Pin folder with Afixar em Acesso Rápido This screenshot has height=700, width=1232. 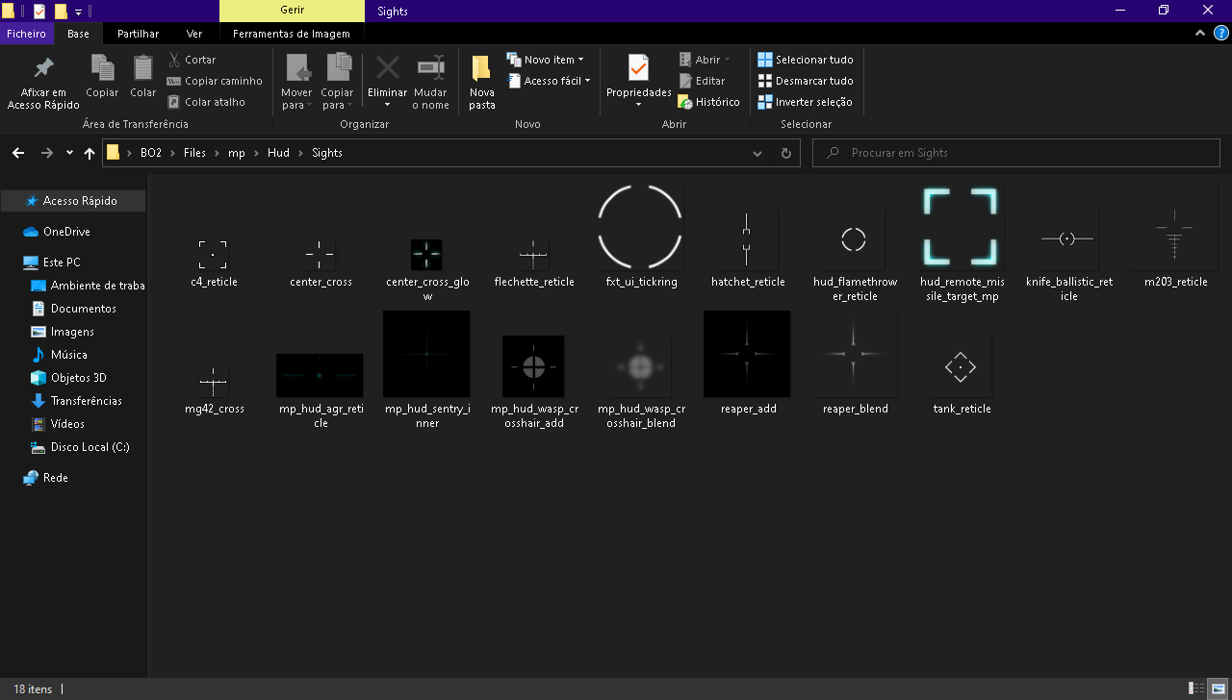point(43,83)
